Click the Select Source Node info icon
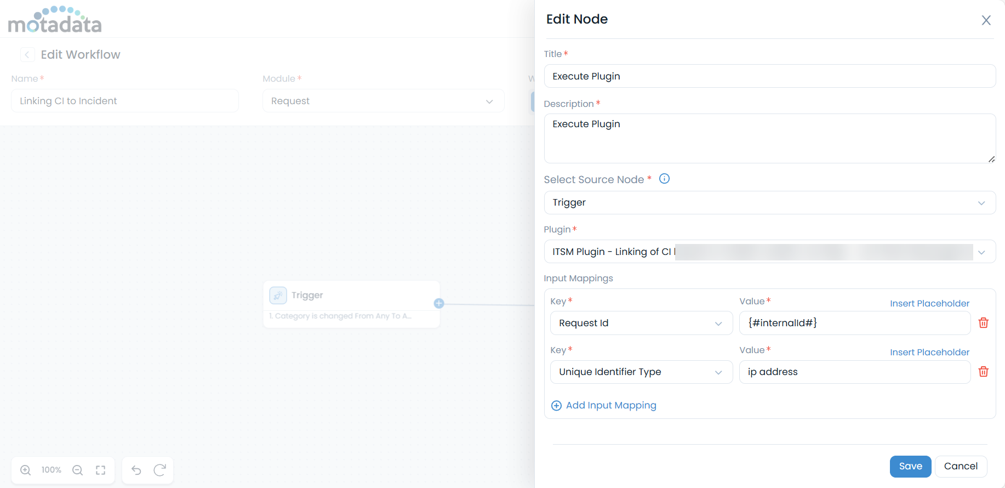The image size is (1005, 488). click(x=664, y=179)
